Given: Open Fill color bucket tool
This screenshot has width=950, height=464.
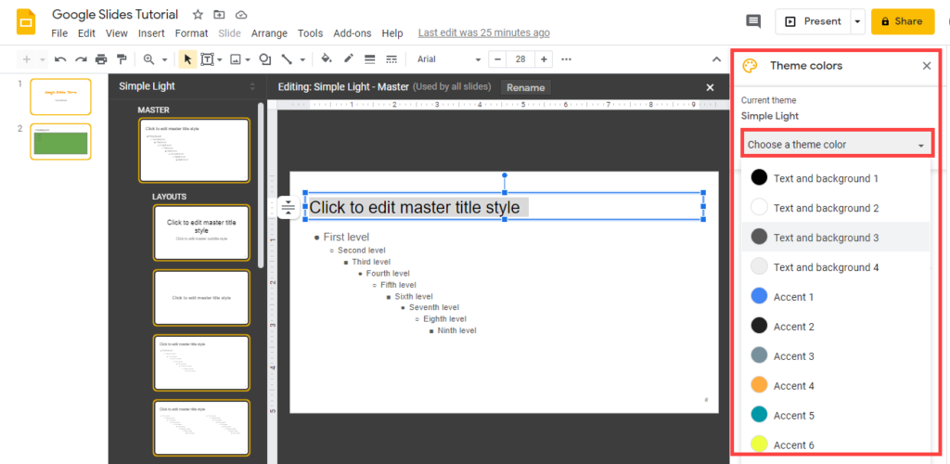Looking at the screenshot, I should pyautogui.click(x=326, y=59).
